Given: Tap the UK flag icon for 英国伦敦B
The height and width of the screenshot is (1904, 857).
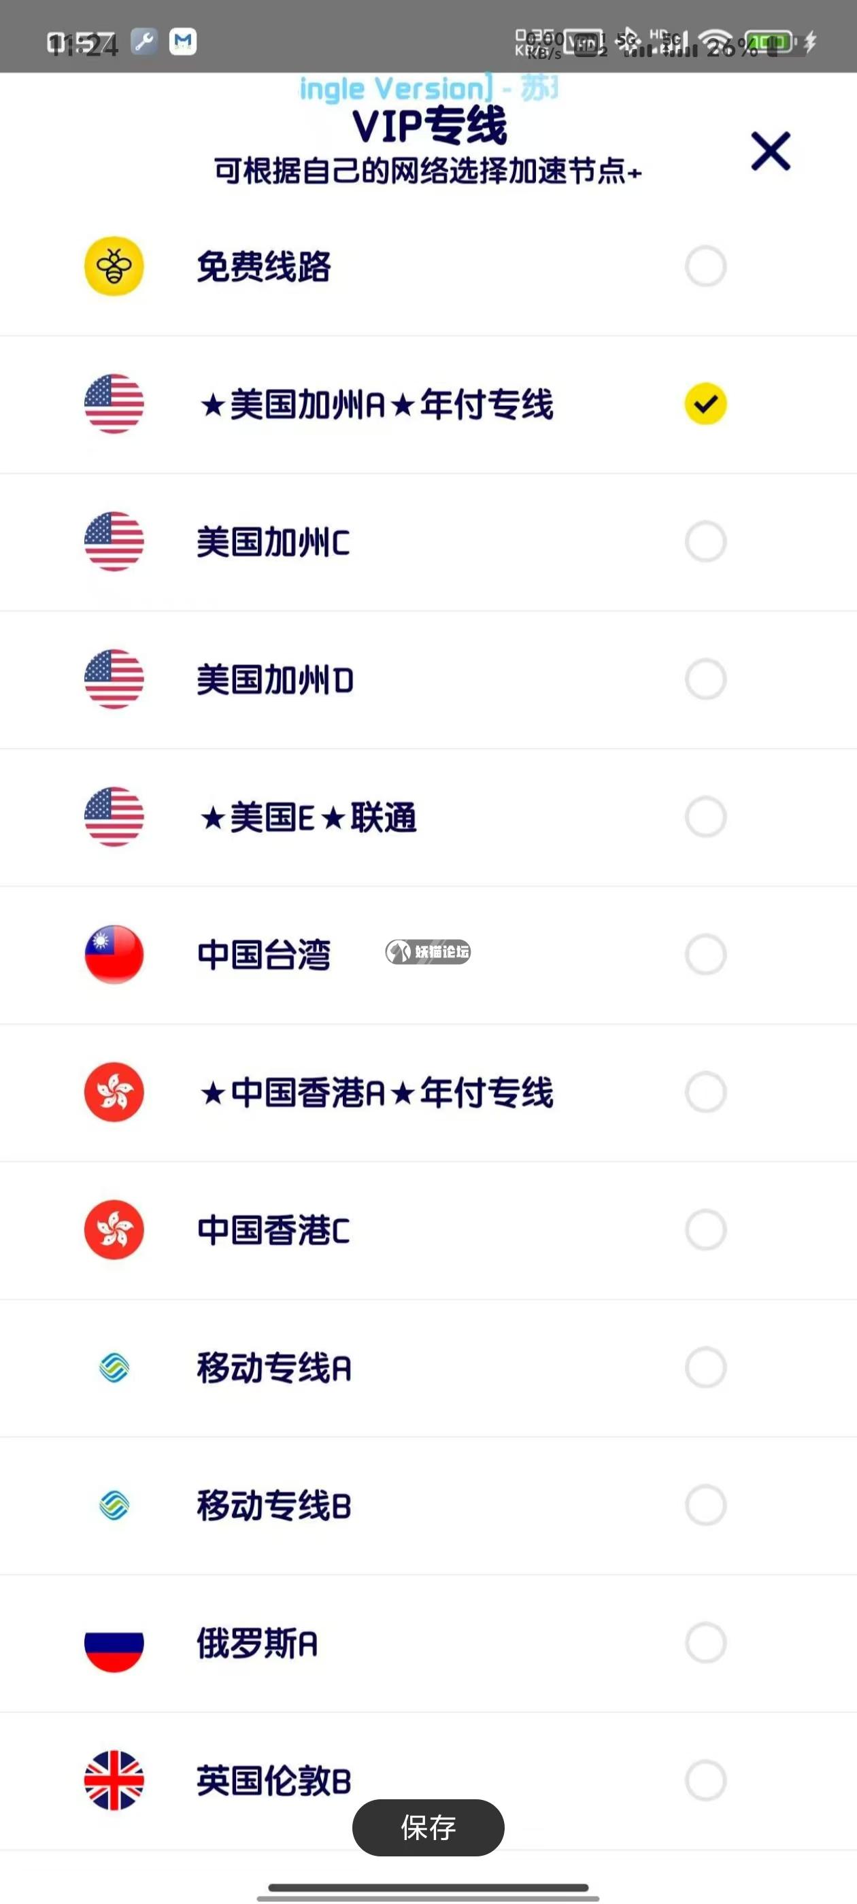Looking at the screenshot, I should click(114, 1780).
